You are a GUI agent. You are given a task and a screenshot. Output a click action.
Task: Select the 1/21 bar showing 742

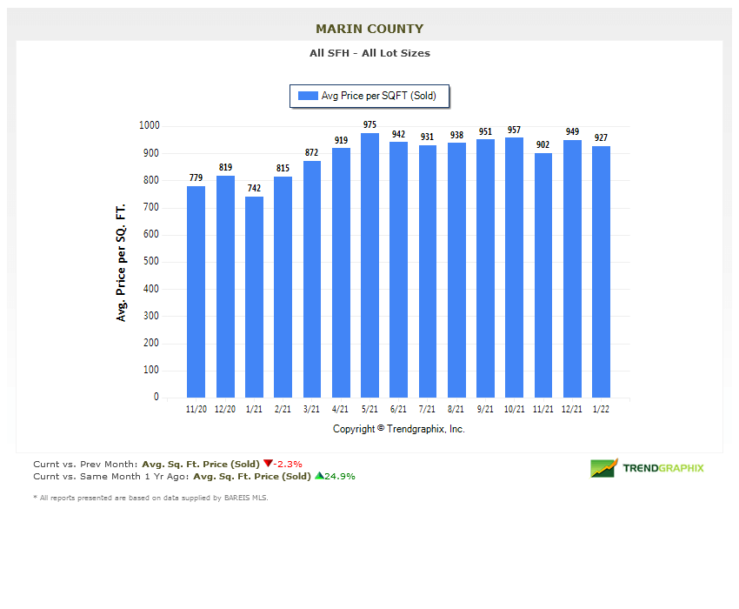254,297
